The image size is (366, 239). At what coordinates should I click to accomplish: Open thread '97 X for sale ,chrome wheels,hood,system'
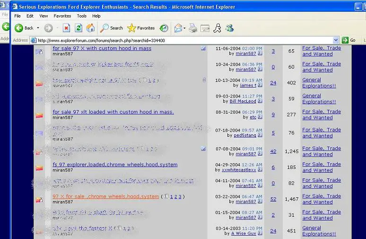pyautogui.click(x=106, y=196)
